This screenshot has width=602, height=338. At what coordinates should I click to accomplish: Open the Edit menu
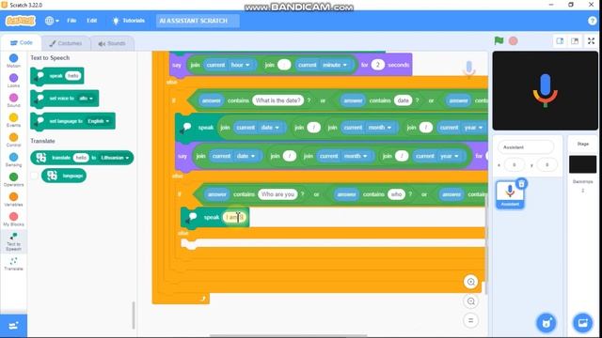coord(92,21)
